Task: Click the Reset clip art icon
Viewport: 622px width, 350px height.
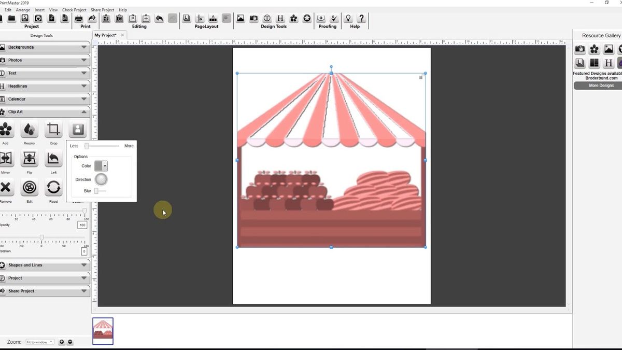Action: pos(53,187)
